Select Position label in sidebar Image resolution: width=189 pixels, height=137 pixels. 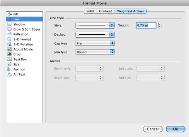click(x=19, y=69)
